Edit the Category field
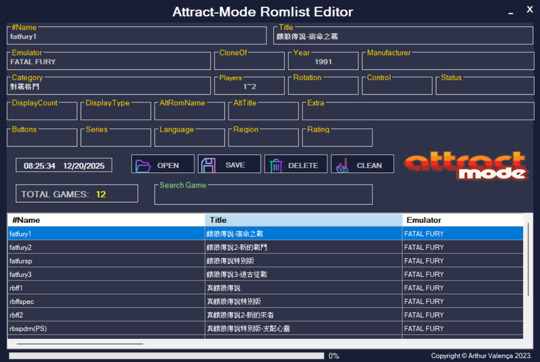 pyautogui.click(x=109, y=87)
